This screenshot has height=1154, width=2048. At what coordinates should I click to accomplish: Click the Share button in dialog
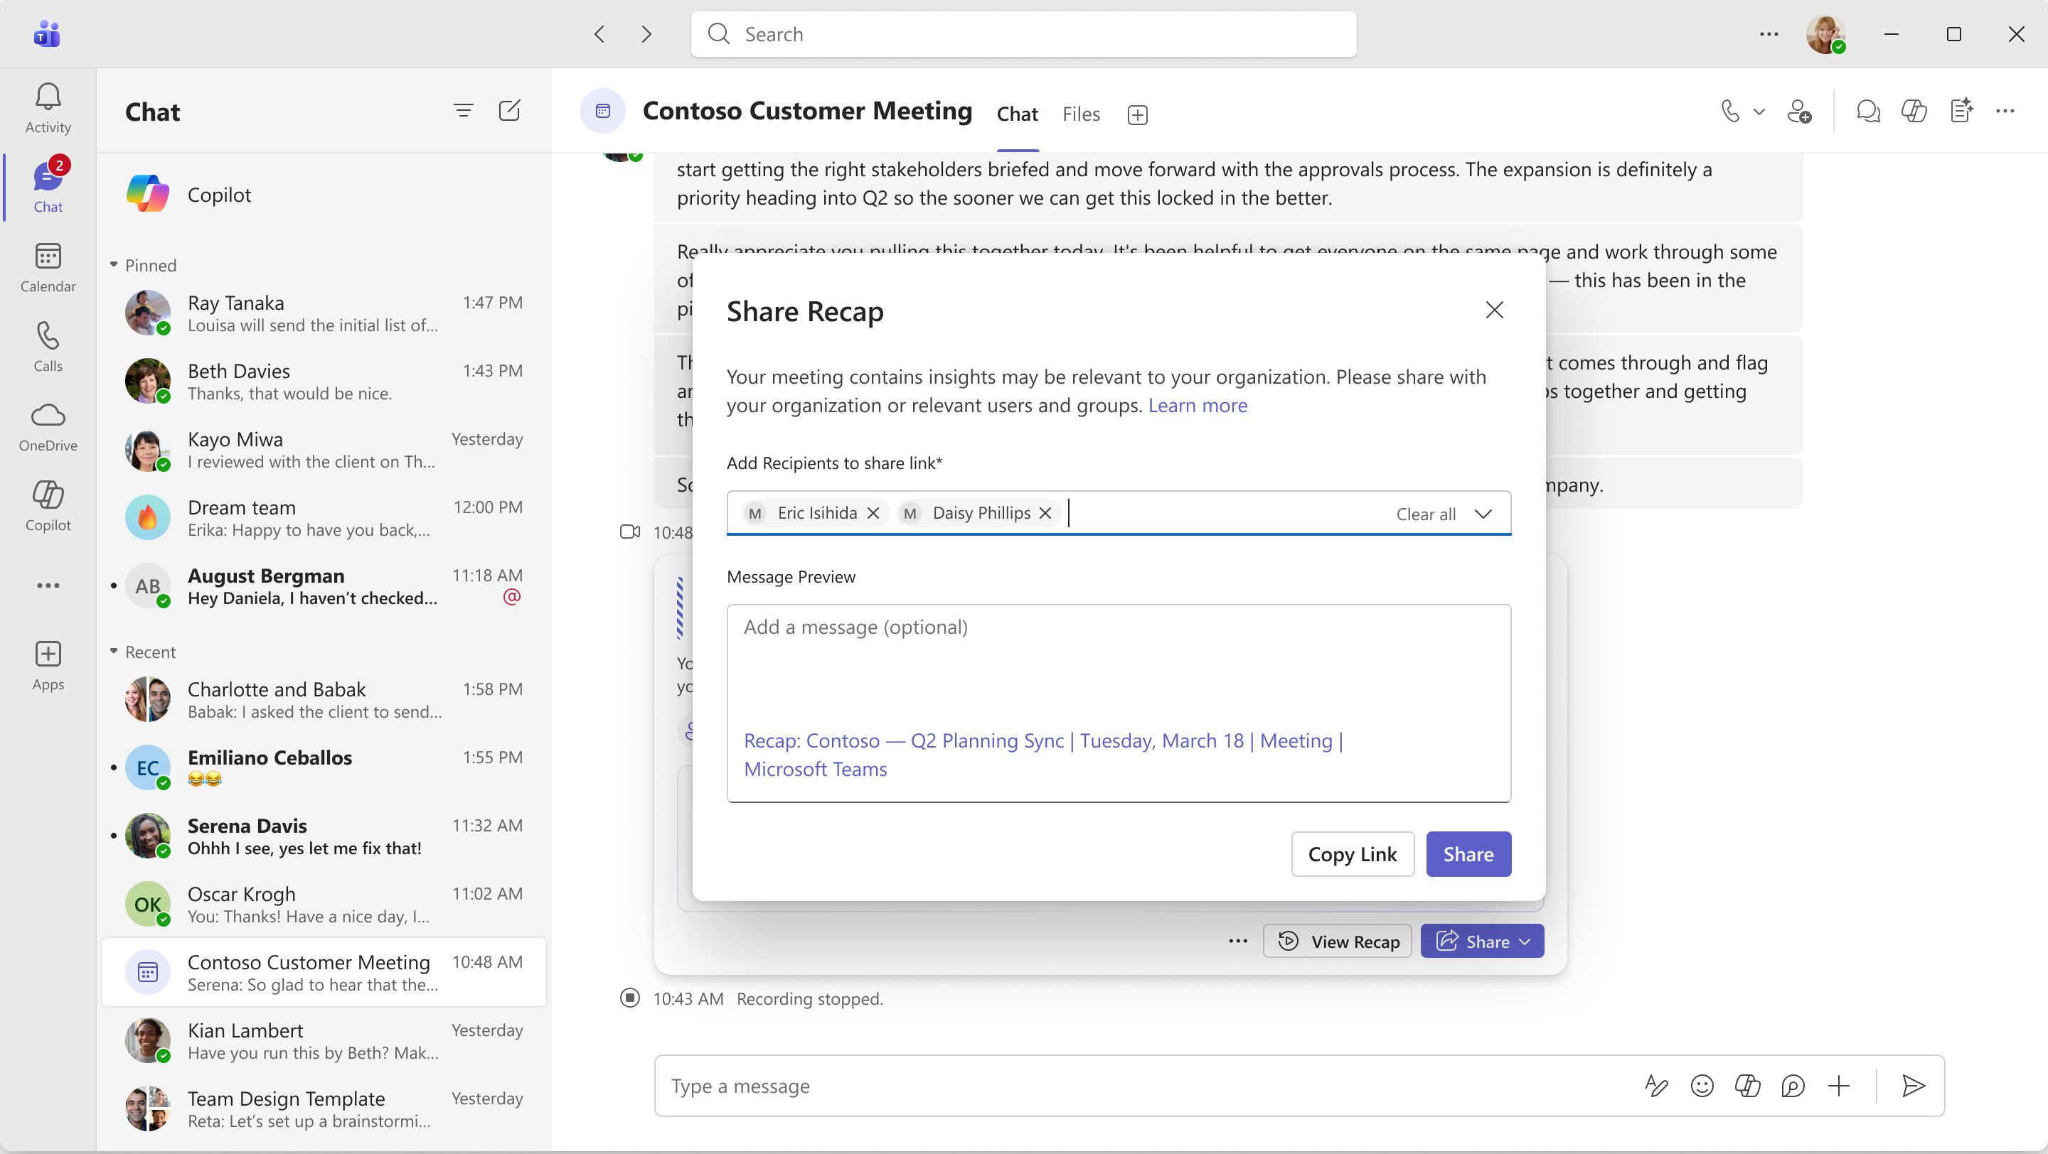click(x=1468, y=854)
